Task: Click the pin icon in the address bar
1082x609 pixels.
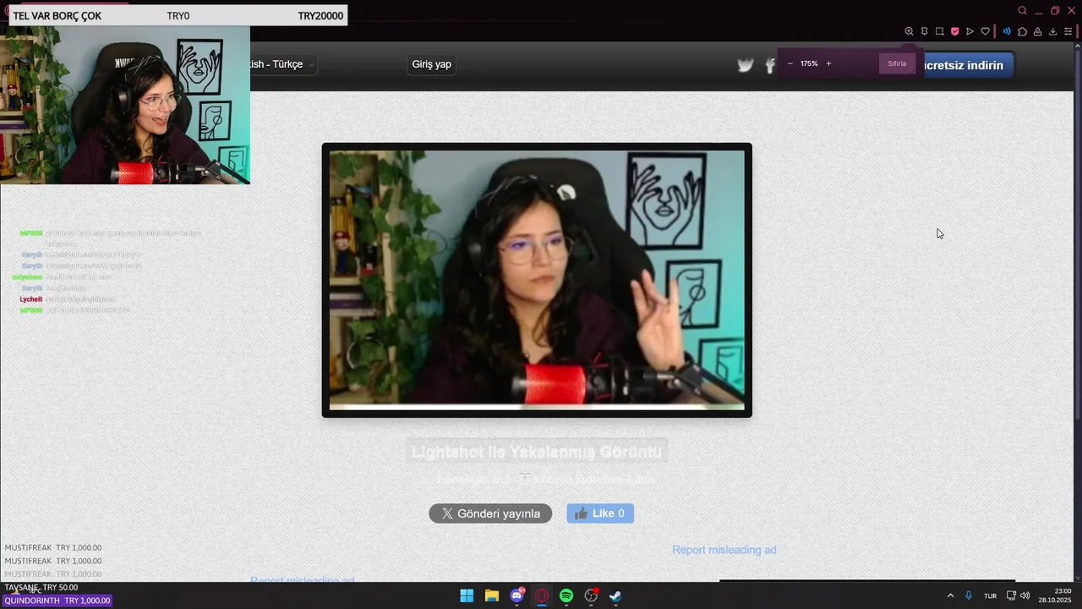Action: [x=924, y=31]
